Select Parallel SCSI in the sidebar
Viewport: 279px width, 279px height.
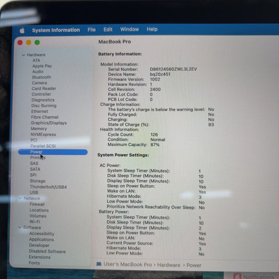coord(43,146)
